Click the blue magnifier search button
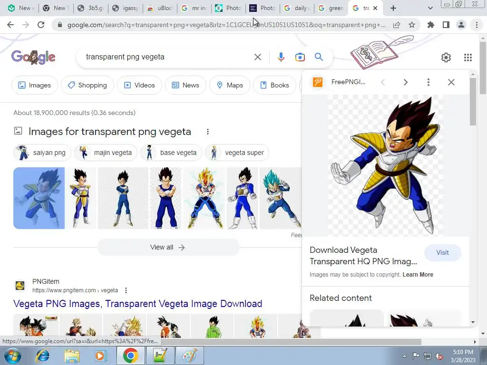This screenshot has height=365, width=487. pos(319,57)
